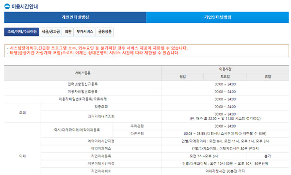Click the 우리은행 cell

pyautogui.click(x=137, y=126)
